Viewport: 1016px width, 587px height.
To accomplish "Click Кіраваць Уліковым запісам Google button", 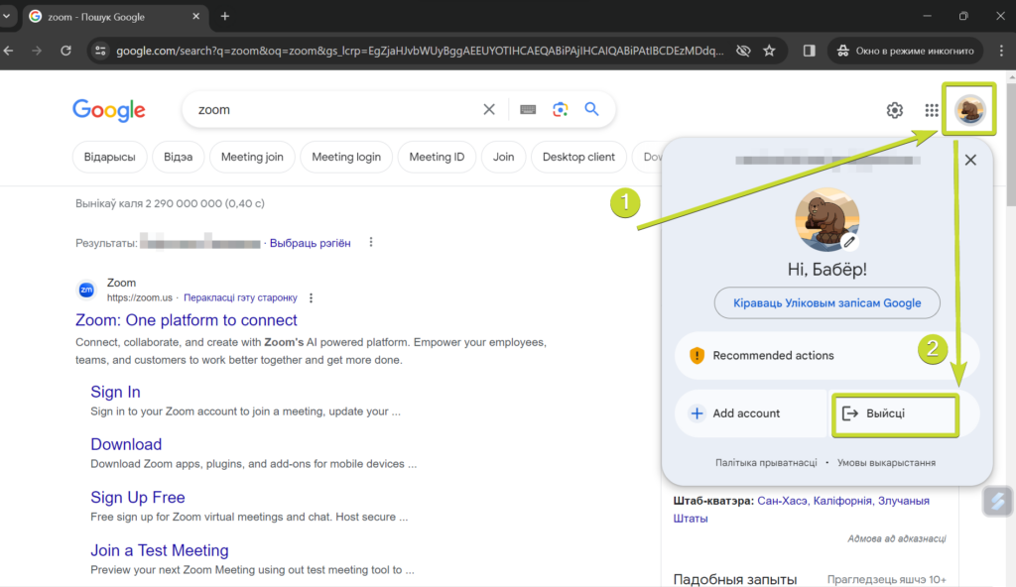I will tap(826, 303).
